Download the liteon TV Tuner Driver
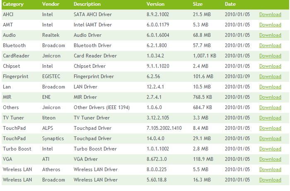The height and width of the screenshot is (191, 290). 270,118
